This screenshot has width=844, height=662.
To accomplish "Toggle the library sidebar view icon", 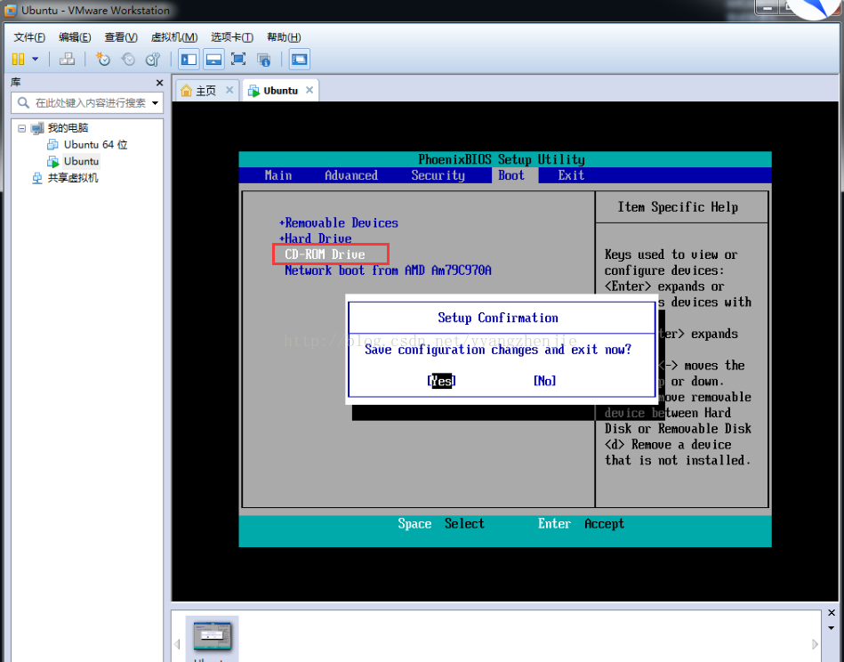I will [x=189, y=60].
